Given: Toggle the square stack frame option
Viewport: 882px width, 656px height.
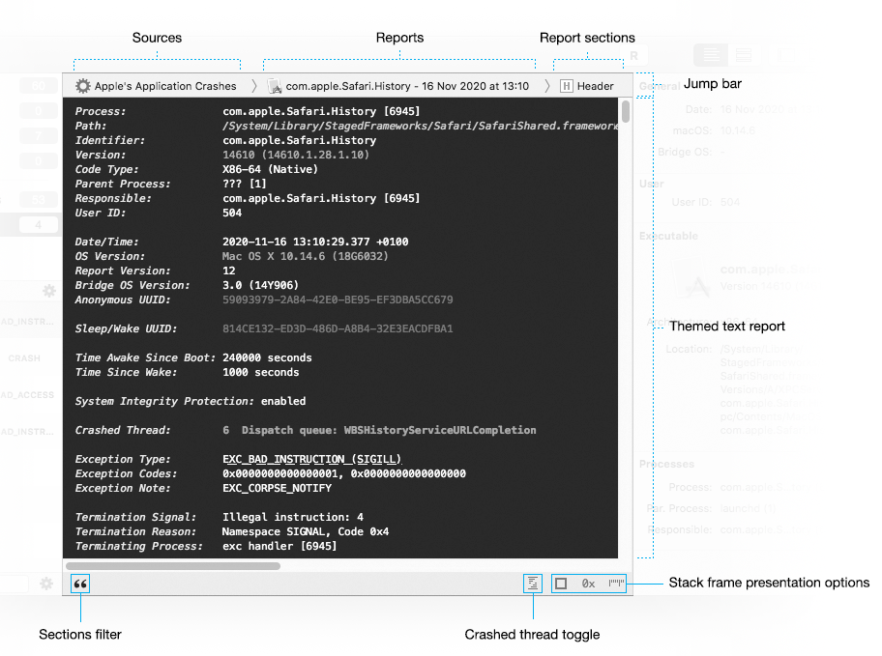Looking at the screenshot, I should 561,584.
